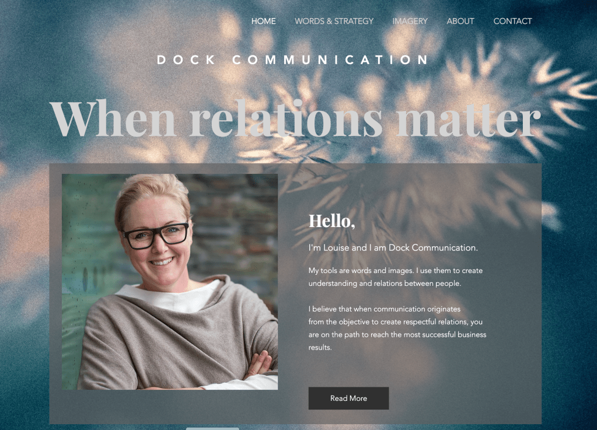The width and height of the screenshot is (597, 430).
Task: Click the light box below the gray panel
Action: pos(212,428)
